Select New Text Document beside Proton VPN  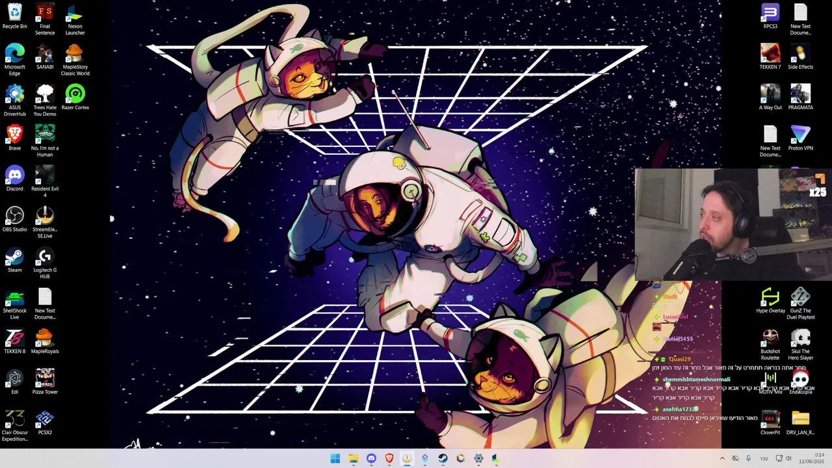[x=770, y=142]
